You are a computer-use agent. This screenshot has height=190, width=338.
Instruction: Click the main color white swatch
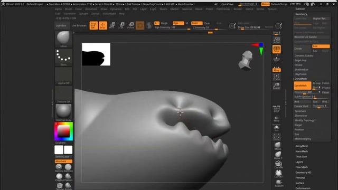point(68,150)
